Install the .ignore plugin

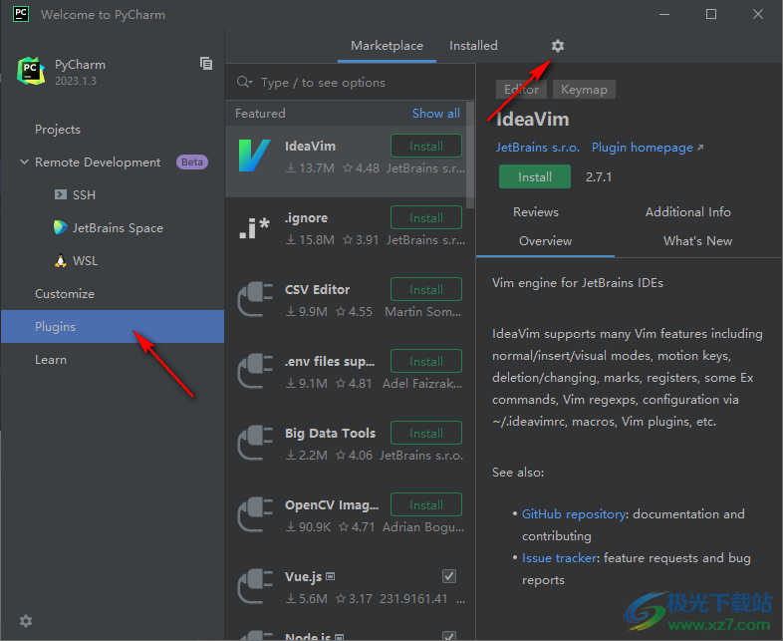(426, 218)
